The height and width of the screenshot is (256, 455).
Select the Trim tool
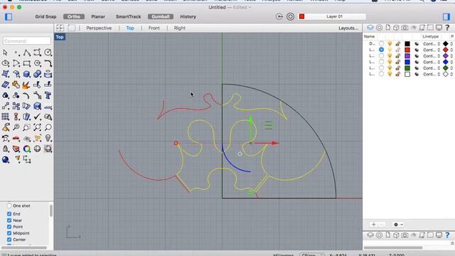(38, 85)
